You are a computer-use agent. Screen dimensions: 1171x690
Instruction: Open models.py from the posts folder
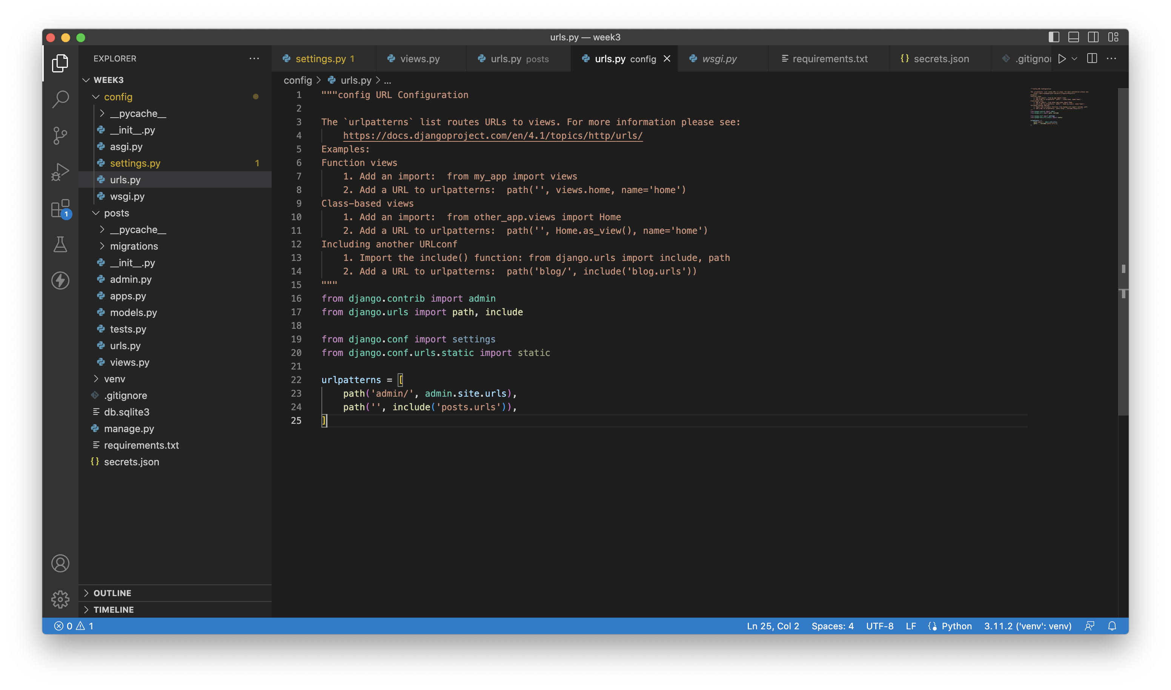(134, 313)
